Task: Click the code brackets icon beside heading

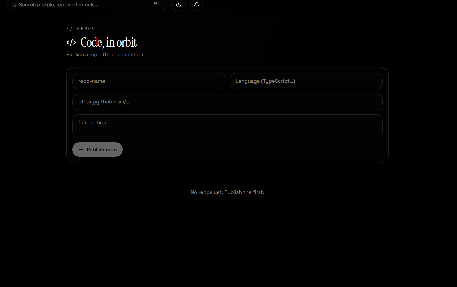Action: [x=71, y=43]
